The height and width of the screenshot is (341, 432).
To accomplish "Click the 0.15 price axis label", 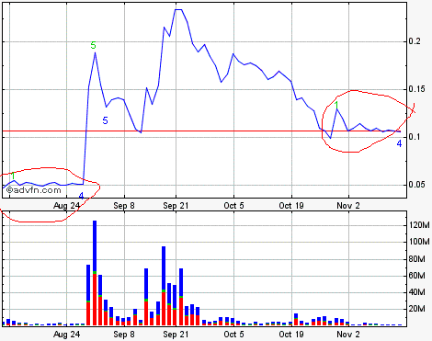I will click(417, 89).
